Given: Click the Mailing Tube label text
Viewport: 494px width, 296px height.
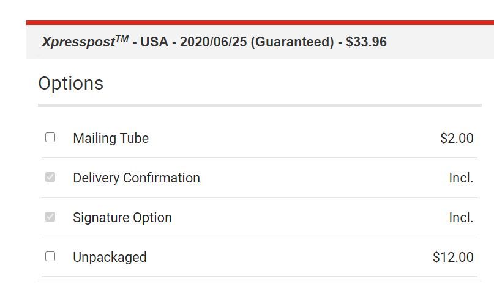Looking at the screenshot, I should pyautogui.click(x=111, y=139).
